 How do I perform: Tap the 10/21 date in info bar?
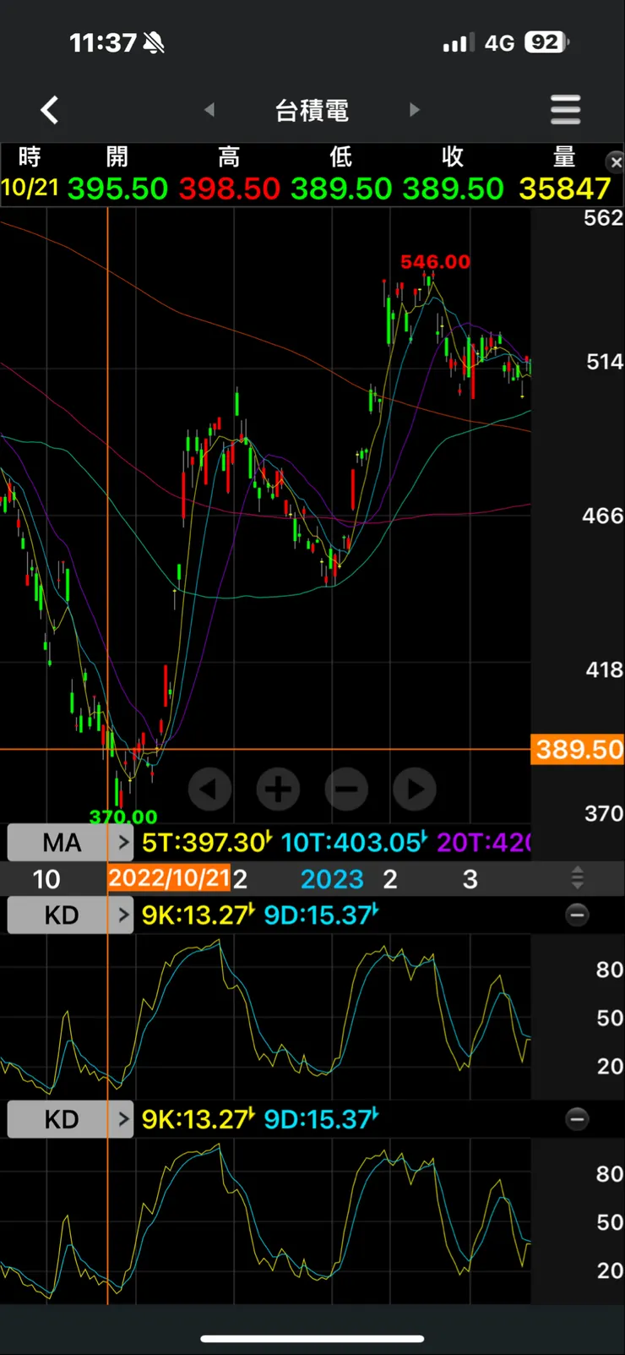[30, 188]
